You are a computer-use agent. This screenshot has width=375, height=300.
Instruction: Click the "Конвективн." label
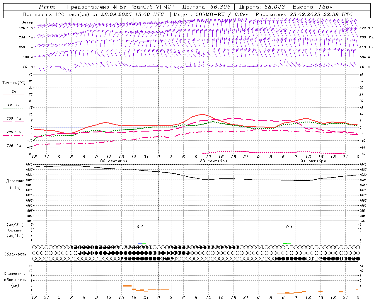pyautogui.click(x=15, y=274)
